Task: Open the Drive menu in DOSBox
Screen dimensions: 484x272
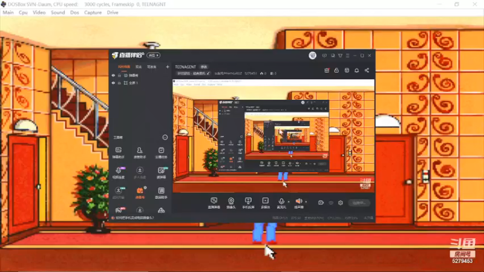Action: pyautogui.click(x=113, y=13)
